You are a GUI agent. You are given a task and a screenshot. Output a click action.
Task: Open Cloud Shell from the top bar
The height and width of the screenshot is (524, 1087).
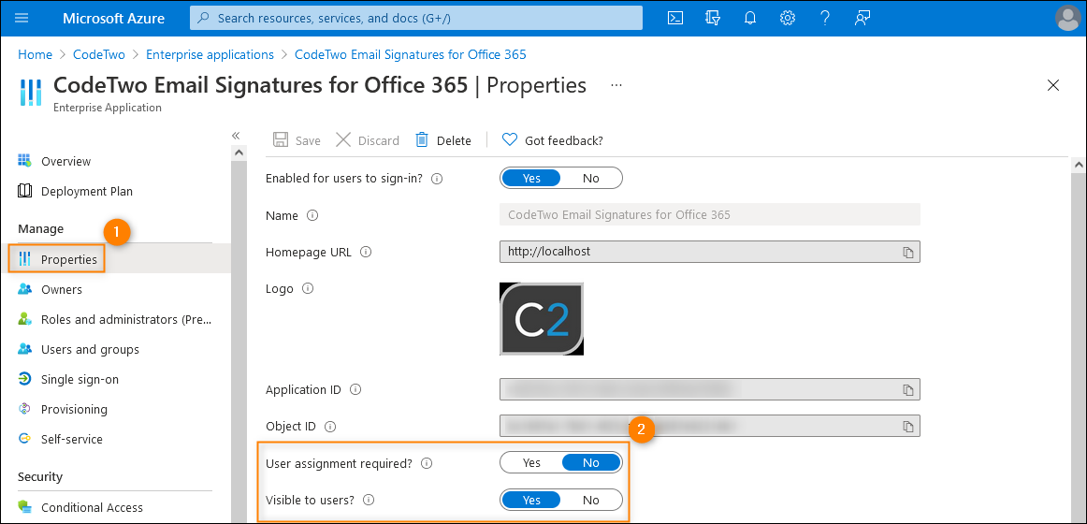click(x=675, y=19)
